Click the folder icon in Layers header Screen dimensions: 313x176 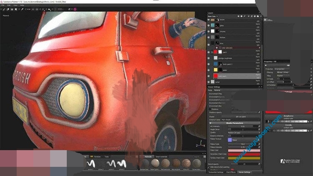point(258,16)
